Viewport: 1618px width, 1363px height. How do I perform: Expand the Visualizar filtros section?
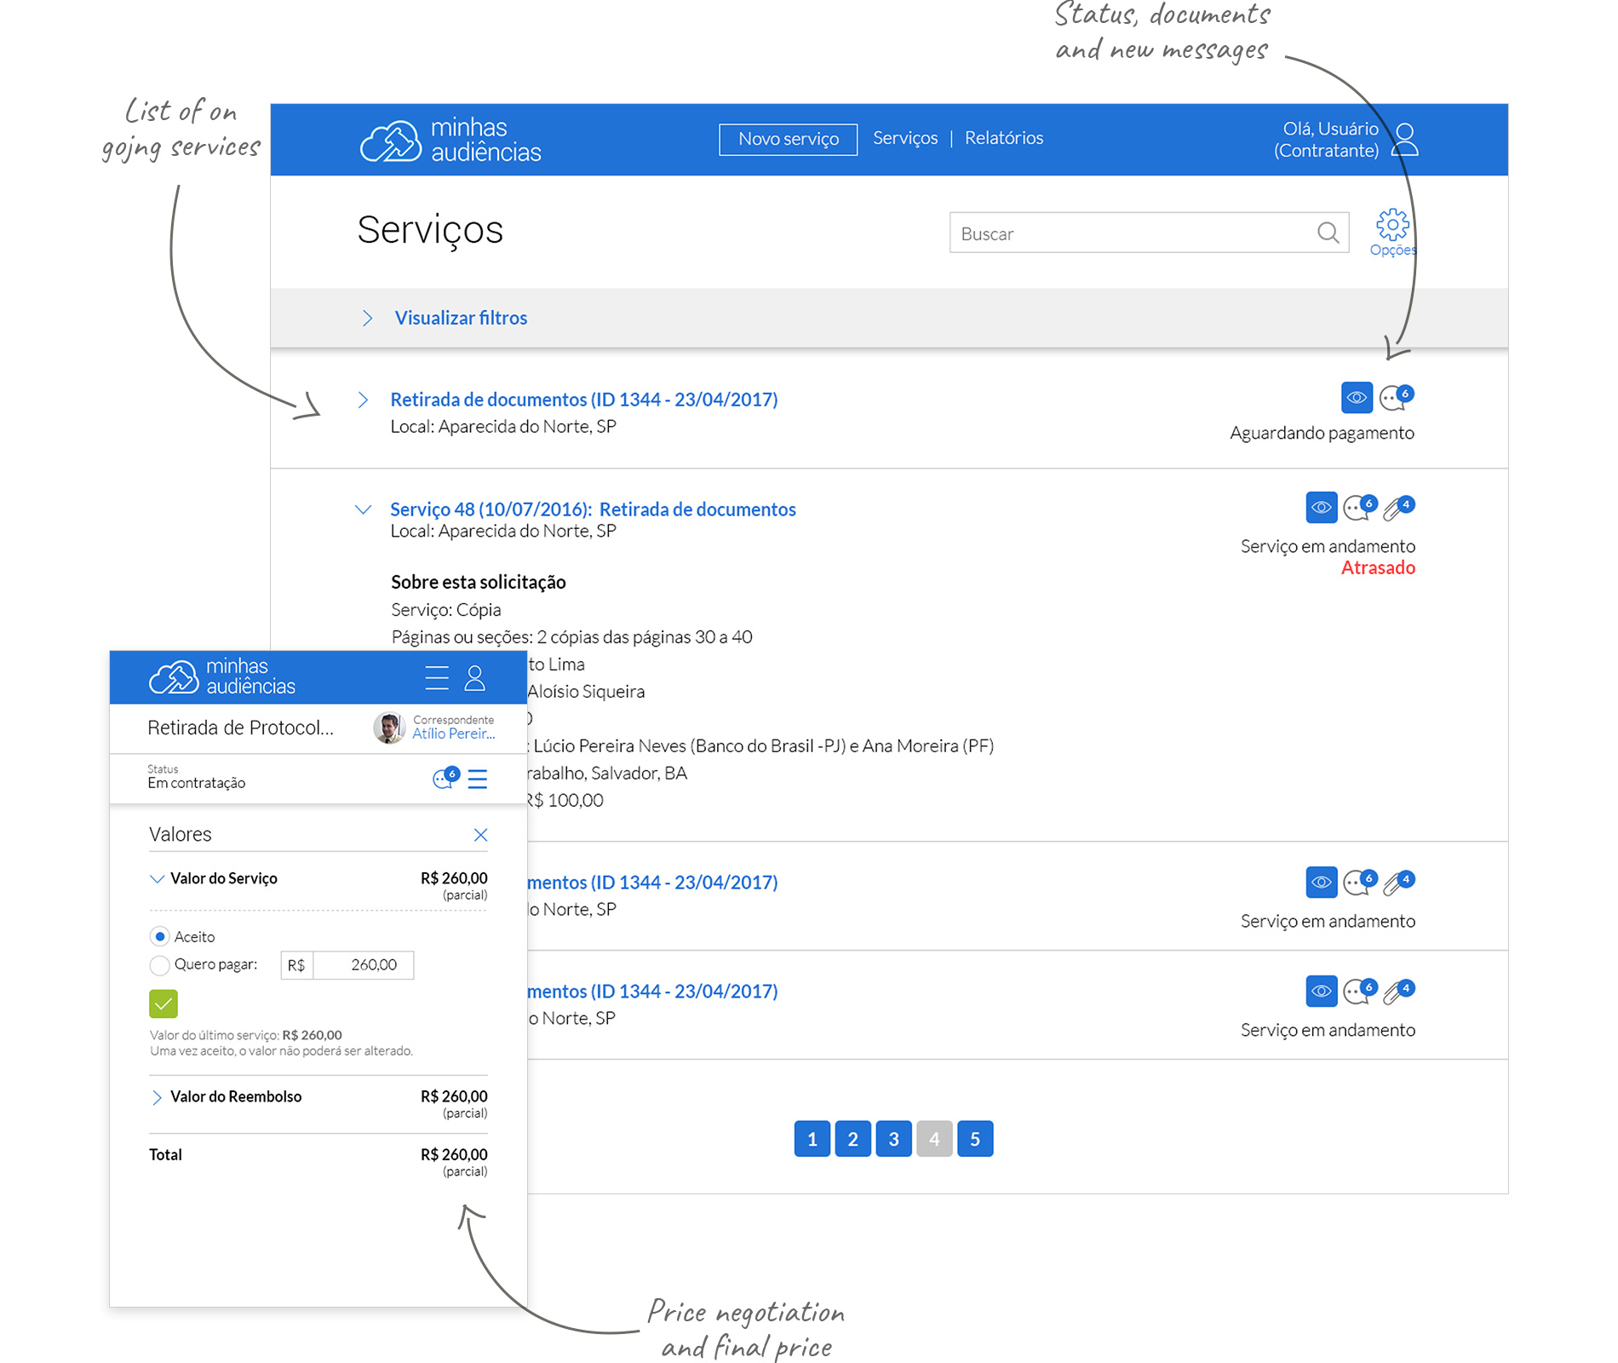tap(460, 318)
